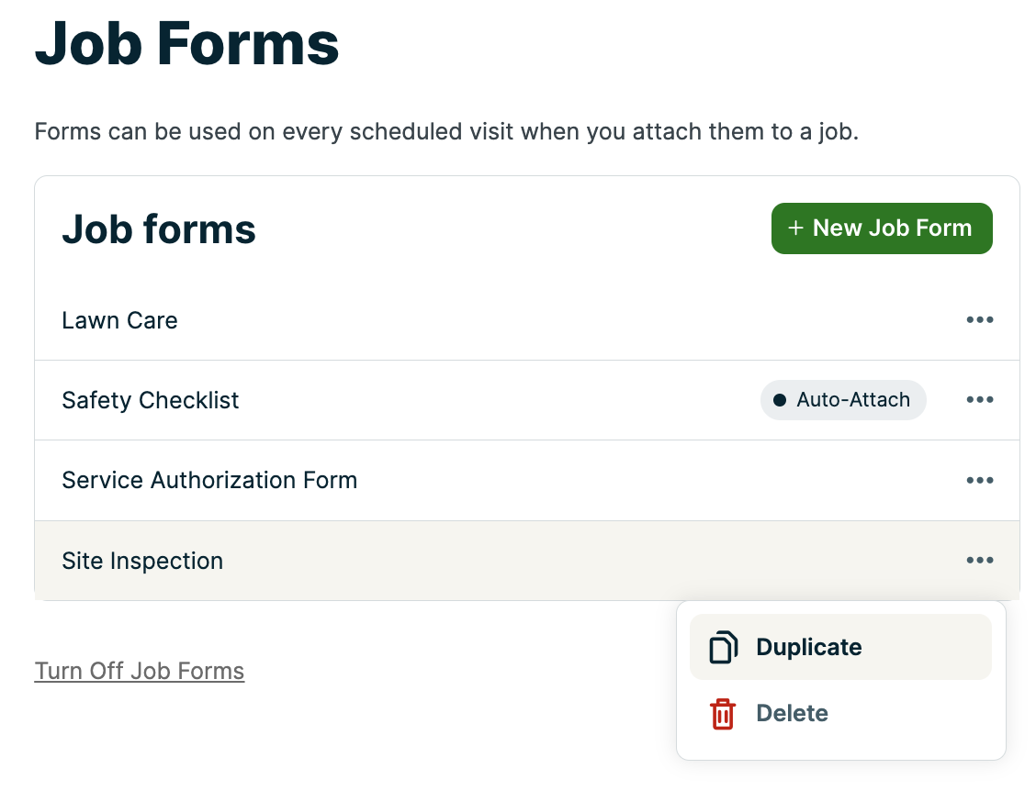Viewport: 1036px width, 802px height.
Task: Expand Service Authorization Form ellipsis menu
Action: (x=979, y=480)
